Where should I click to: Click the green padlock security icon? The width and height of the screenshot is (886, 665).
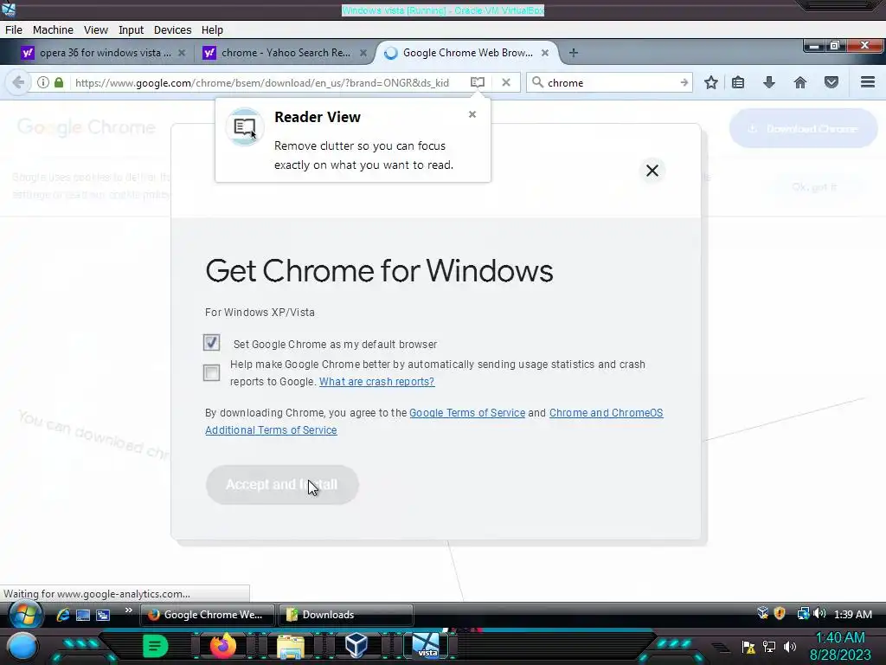click(59, 82)
